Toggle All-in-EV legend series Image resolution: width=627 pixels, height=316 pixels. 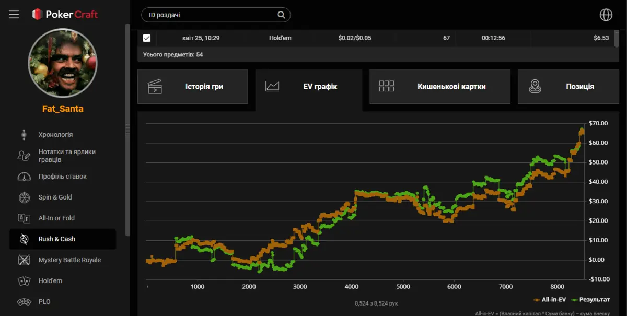551,300
